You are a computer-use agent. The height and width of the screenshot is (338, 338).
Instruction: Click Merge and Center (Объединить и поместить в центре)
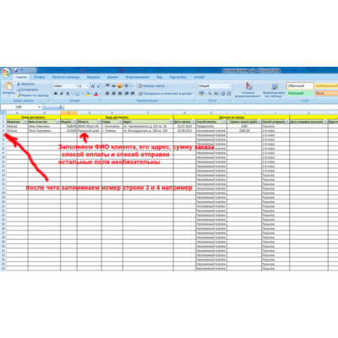(x=166, y=94)
